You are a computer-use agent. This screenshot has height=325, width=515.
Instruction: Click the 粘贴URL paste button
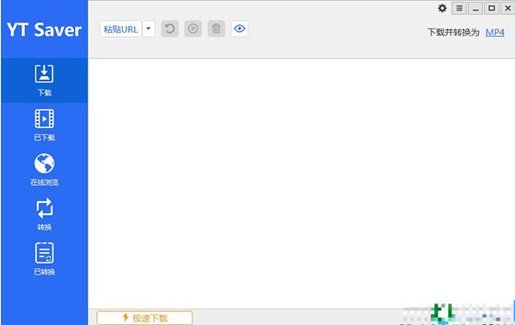(120, 29)
